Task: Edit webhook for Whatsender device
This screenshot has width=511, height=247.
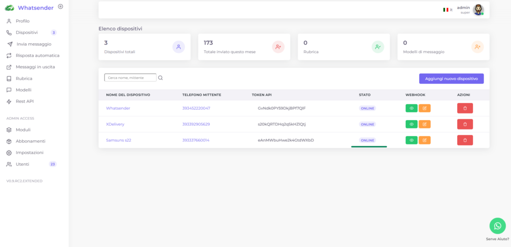Action: 424,108
